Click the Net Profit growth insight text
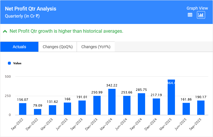Viewport: 213px width, 137px height. [66, 31]
